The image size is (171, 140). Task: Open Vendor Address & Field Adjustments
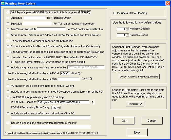click(x=139, y=76)
